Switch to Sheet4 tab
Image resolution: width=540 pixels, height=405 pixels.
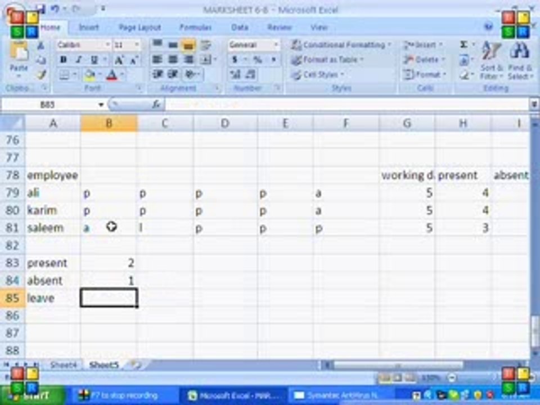63,364
